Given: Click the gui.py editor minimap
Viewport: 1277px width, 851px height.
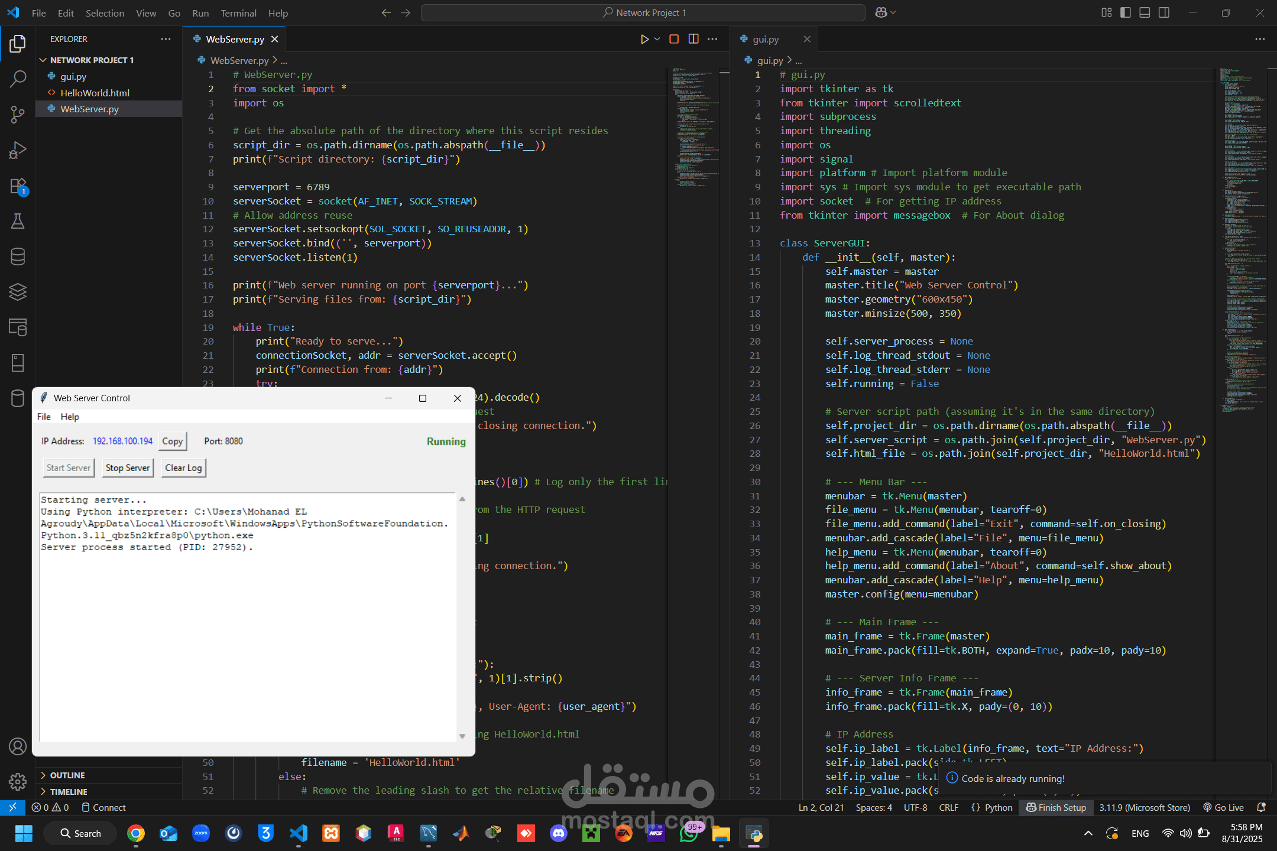Looking at the screenshot, I should (x=1243, y=239).
